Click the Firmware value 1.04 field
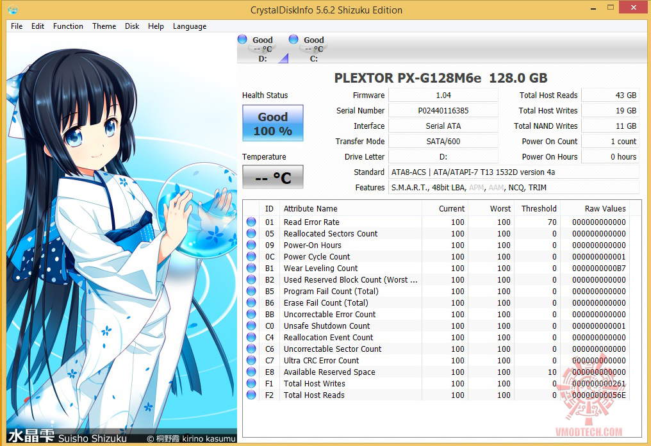651x446 pixels. point(443,95)
